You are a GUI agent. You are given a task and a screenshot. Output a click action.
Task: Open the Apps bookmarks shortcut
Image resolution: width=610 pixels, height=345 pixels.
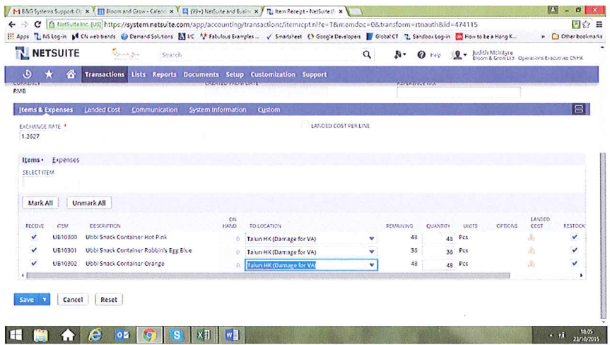18,36
